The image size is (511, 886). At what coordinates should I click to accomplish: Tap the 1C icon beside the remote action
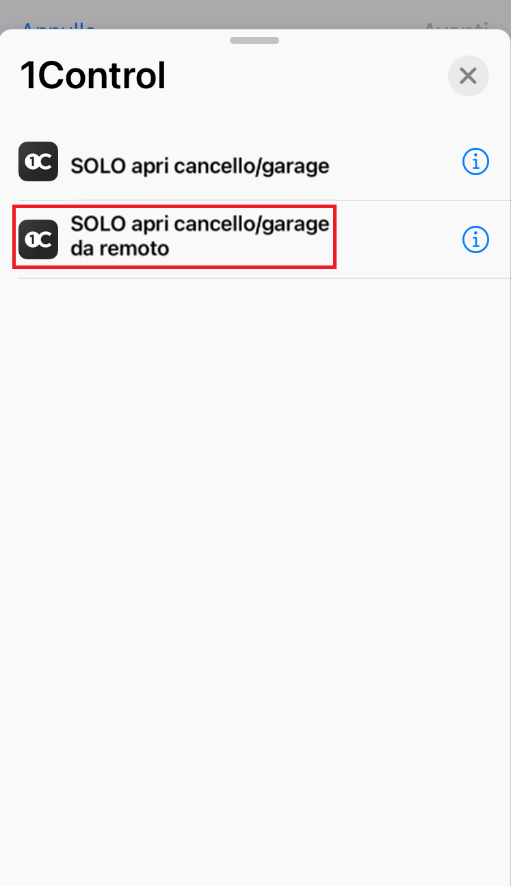[x=38, y=239]
